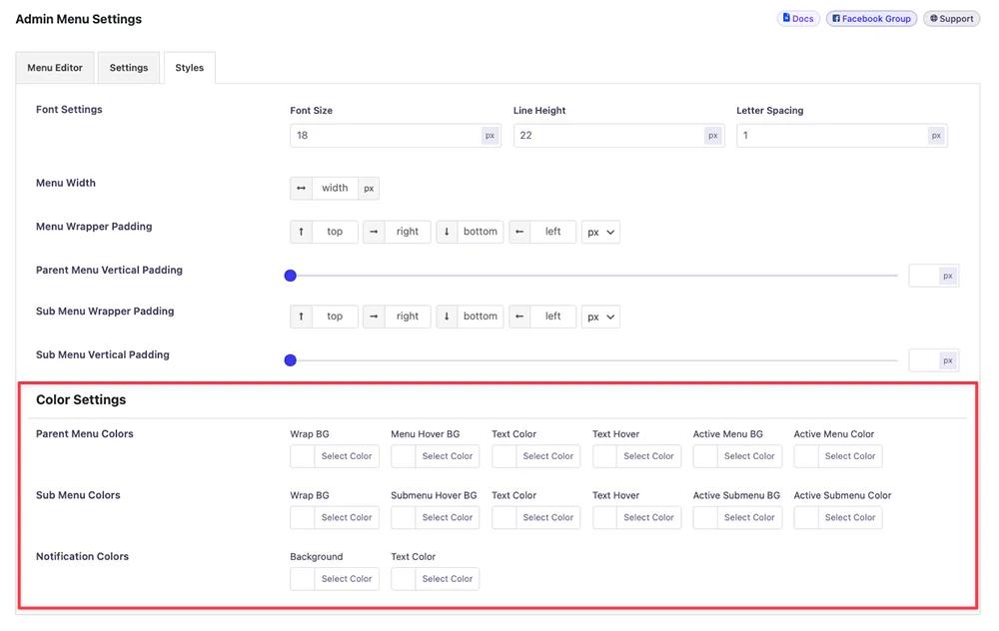Focus the Sub Menu Wrapper Padding left field
This screenshot has width=999, height=631.
(x=553, y=316)
